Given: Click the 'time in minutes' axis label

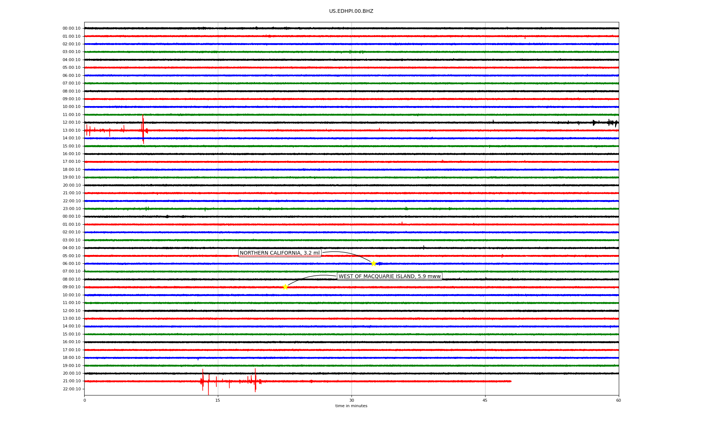Looking at the screenshot, I should tap(351, 406).
